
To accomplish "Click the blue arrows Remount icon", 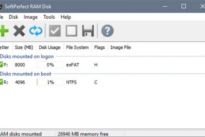I will tap(36, 31).
